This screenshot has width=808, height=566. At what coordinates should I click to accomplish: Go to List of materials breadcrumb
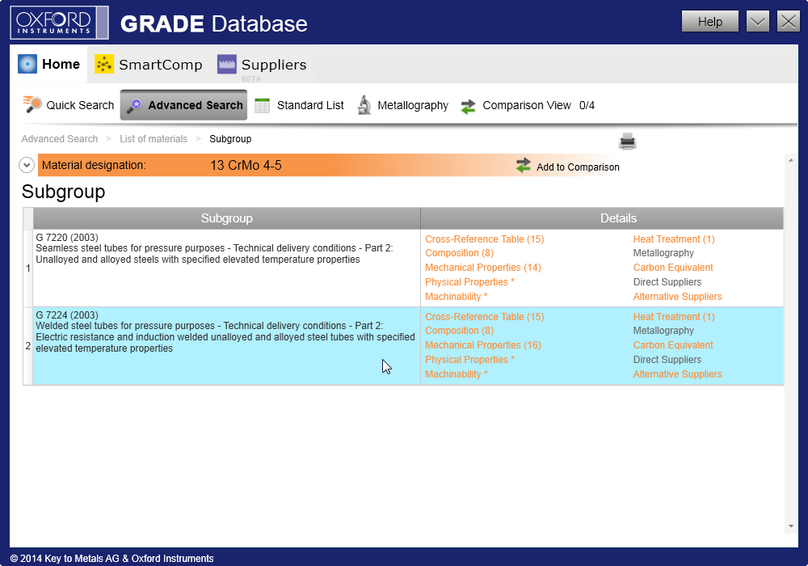(154, 138)
